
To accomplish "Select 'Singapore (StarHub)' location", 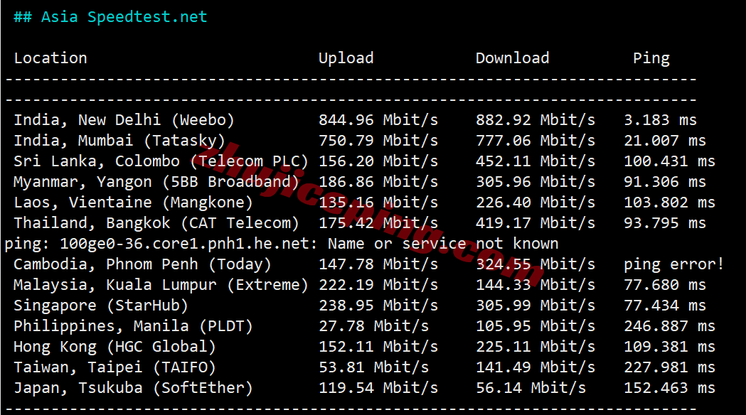I will coord(101,306).
